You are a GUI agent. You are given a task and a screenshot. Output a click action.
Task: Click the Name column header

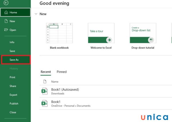tap(55, 82)
